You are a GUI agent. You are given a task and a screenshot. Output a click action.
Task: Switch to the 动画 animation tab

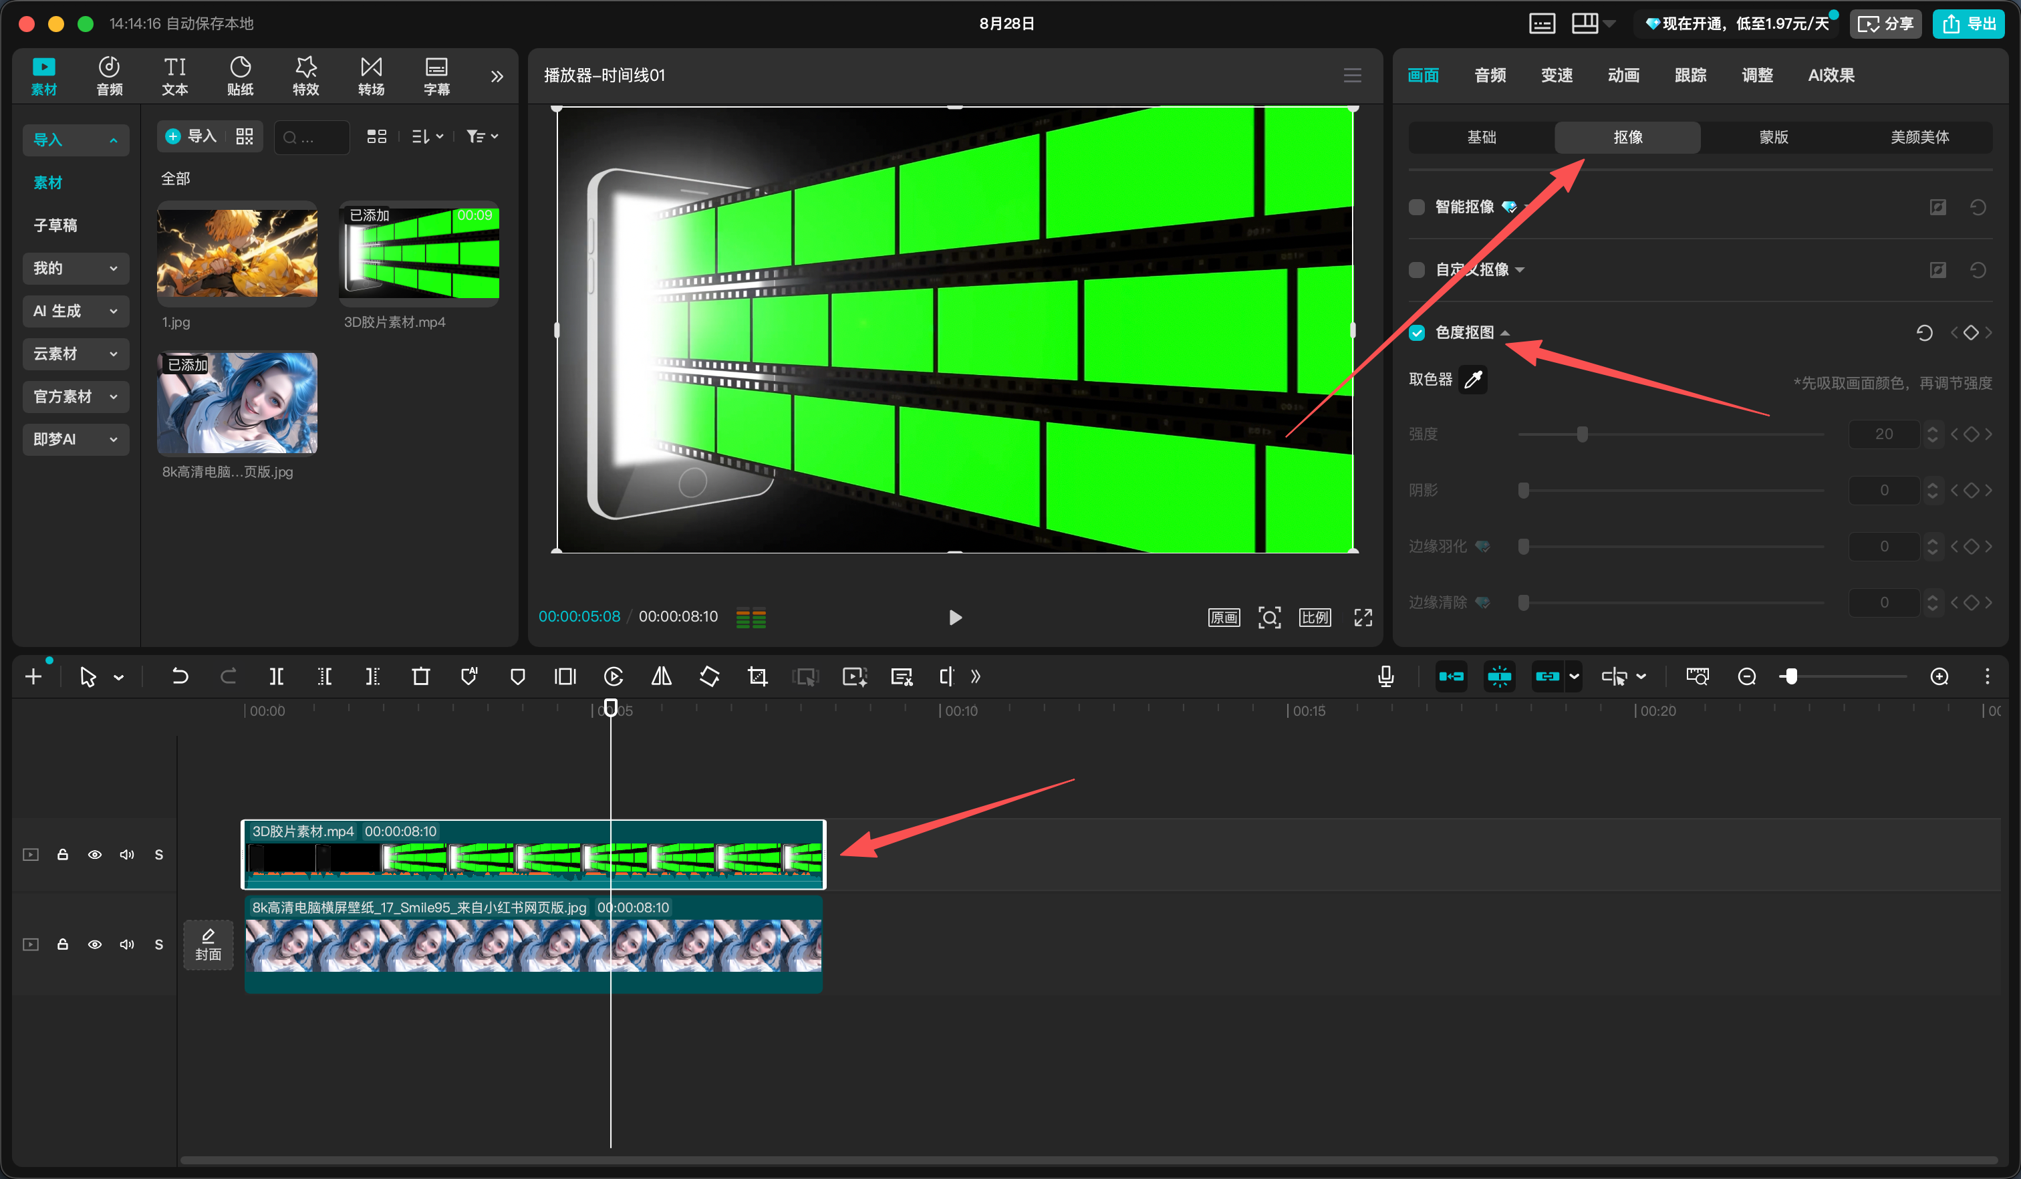coord(1623,76)
